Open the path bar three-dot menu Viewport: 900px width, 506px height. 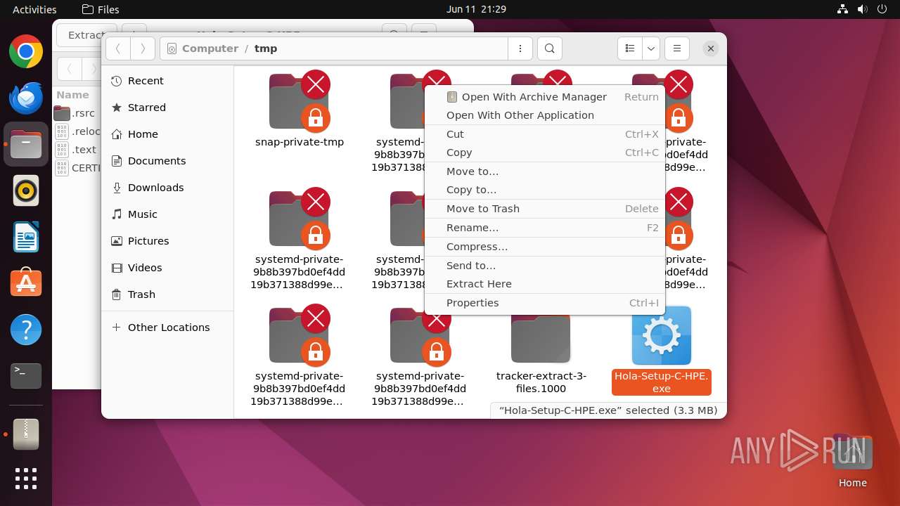tap(520, 48)
